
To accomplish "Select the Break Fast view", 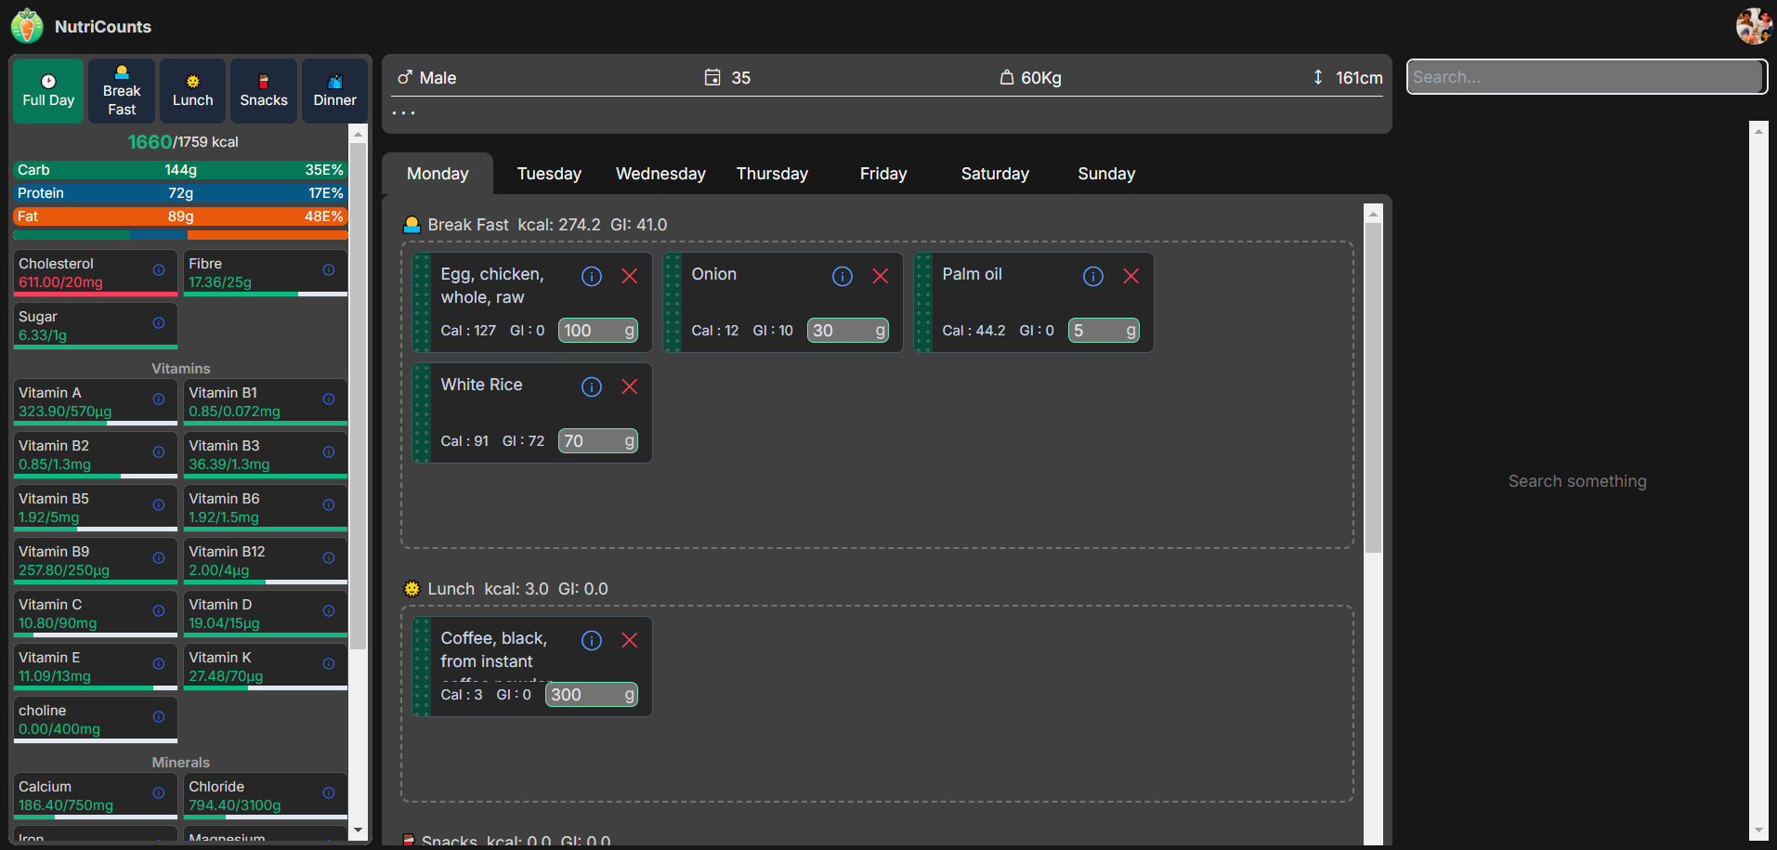I will tap(122, 91).
